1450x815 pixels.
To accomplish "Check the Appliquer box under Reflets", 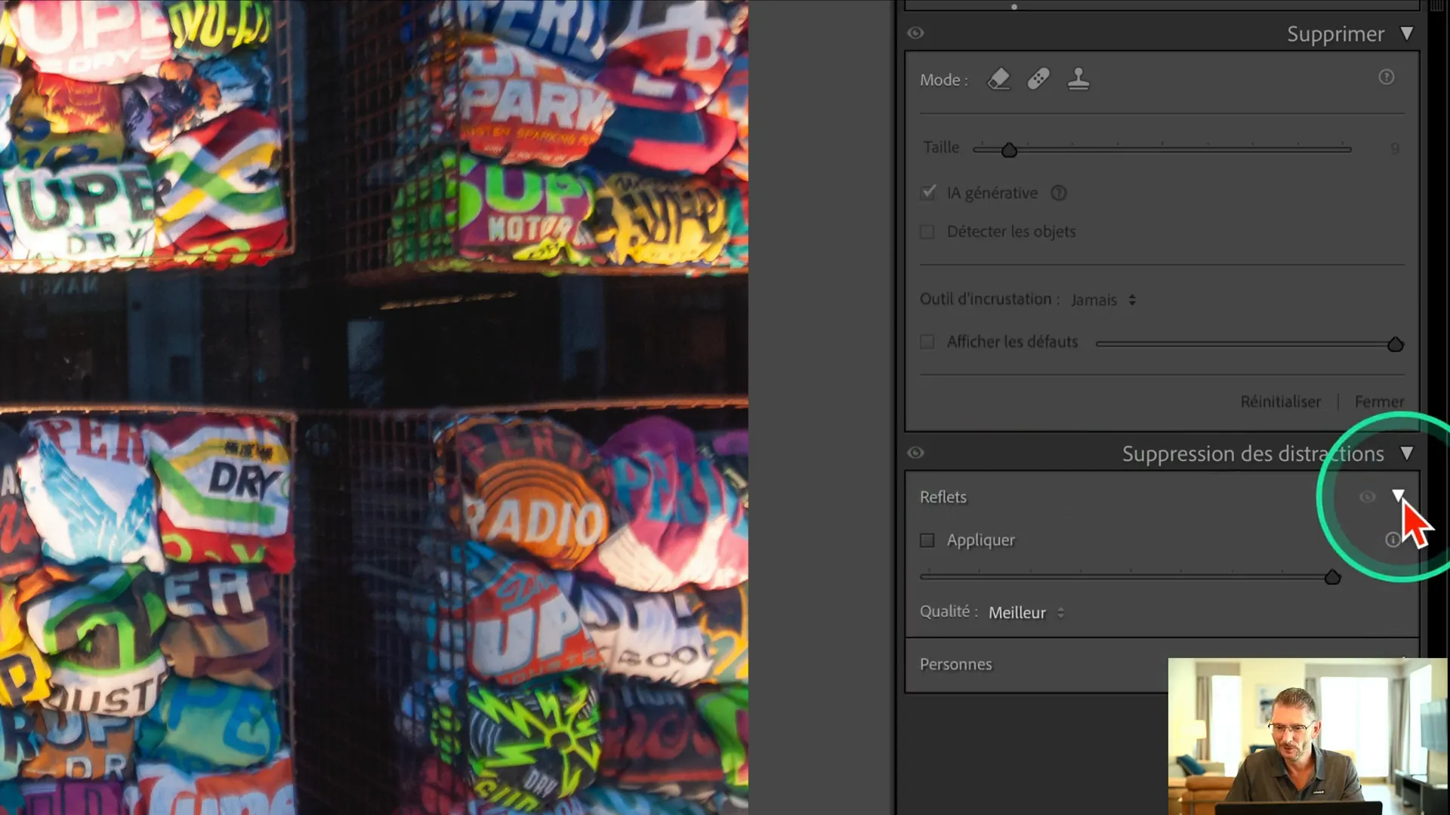I will tap(927, 540).
